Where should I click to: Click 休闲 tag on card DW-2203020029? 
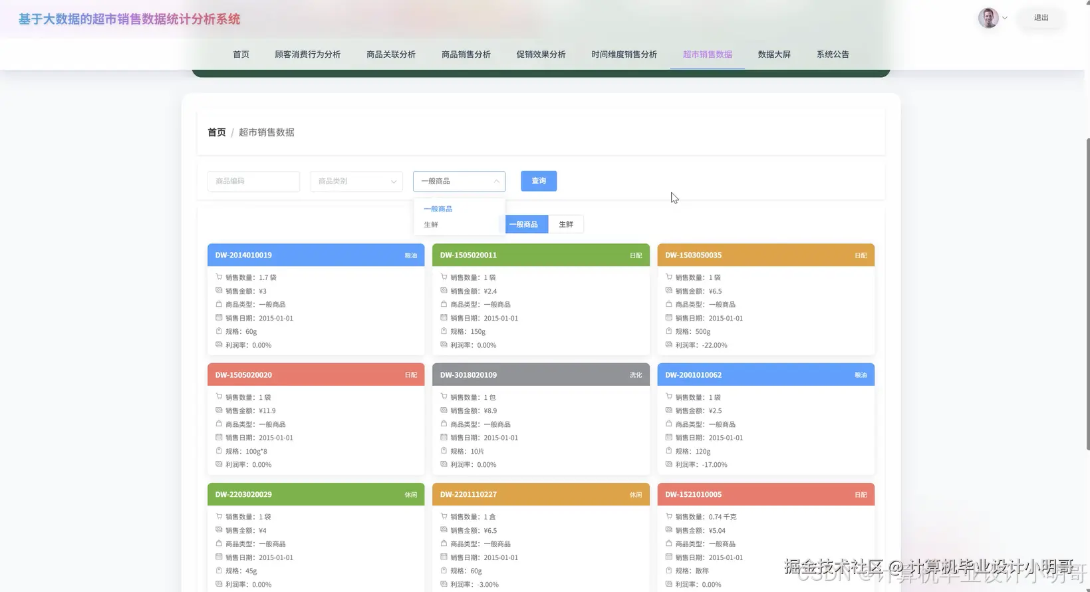click(411, 495)
